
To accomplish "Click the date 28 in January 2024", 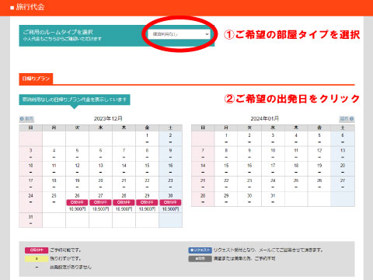I will [203, 196].
